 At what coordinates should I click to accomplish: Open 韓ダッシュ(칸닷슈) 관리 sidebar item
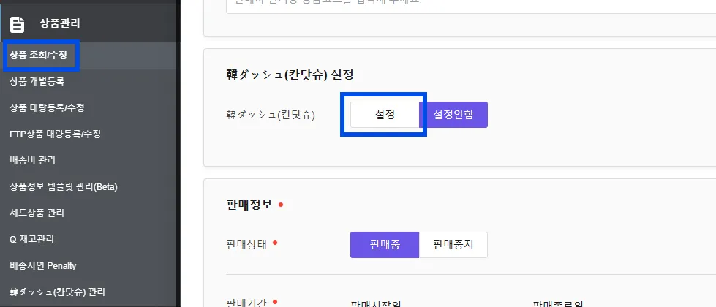tap(58, 292)
